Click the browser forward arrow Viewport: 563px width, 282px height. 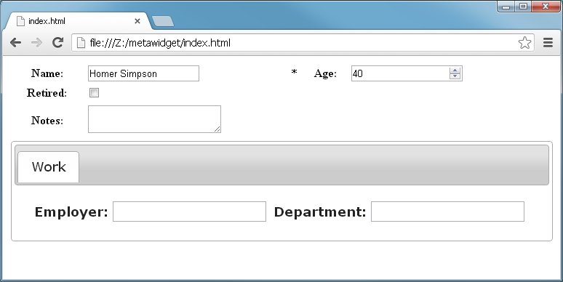(x=36, y=43)
